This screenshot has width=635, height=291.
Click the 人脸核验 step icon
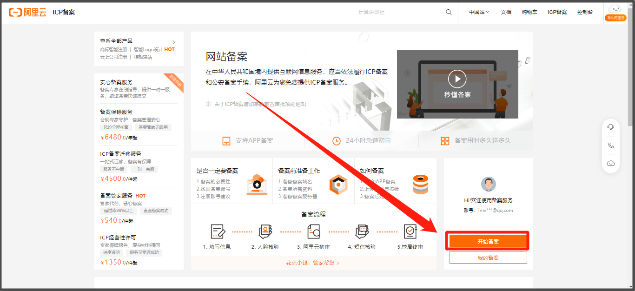[x=265, y=231]
